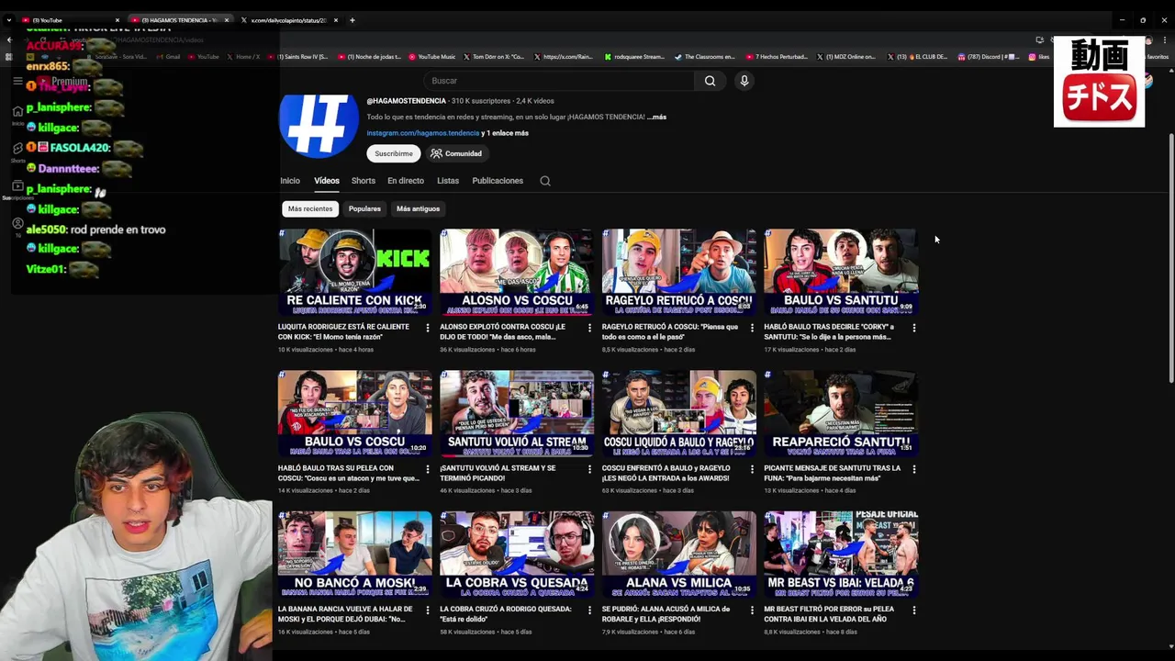Open instagram.com/hagamos.tendencia link
1175x661 pixels.
point(423,133)
